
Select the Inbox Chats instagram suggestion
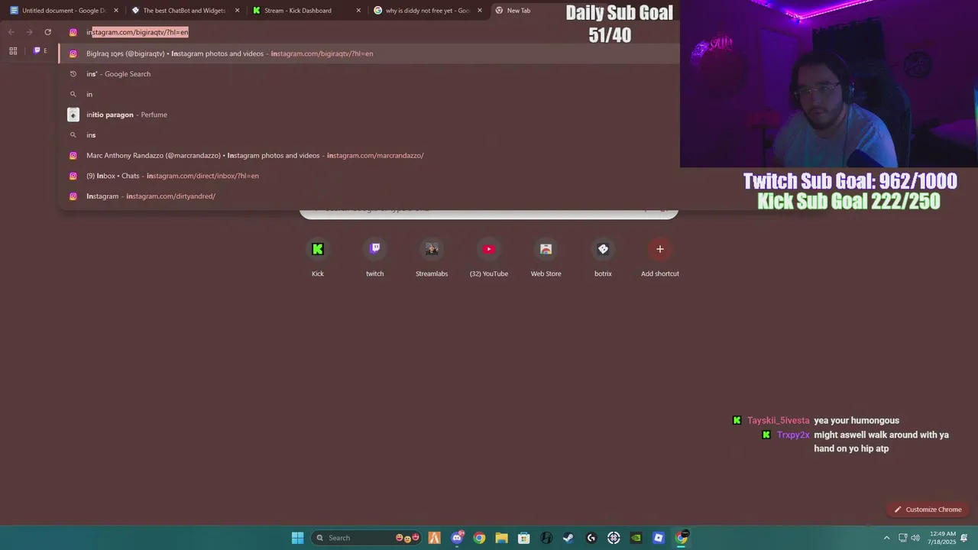(369, 176)
